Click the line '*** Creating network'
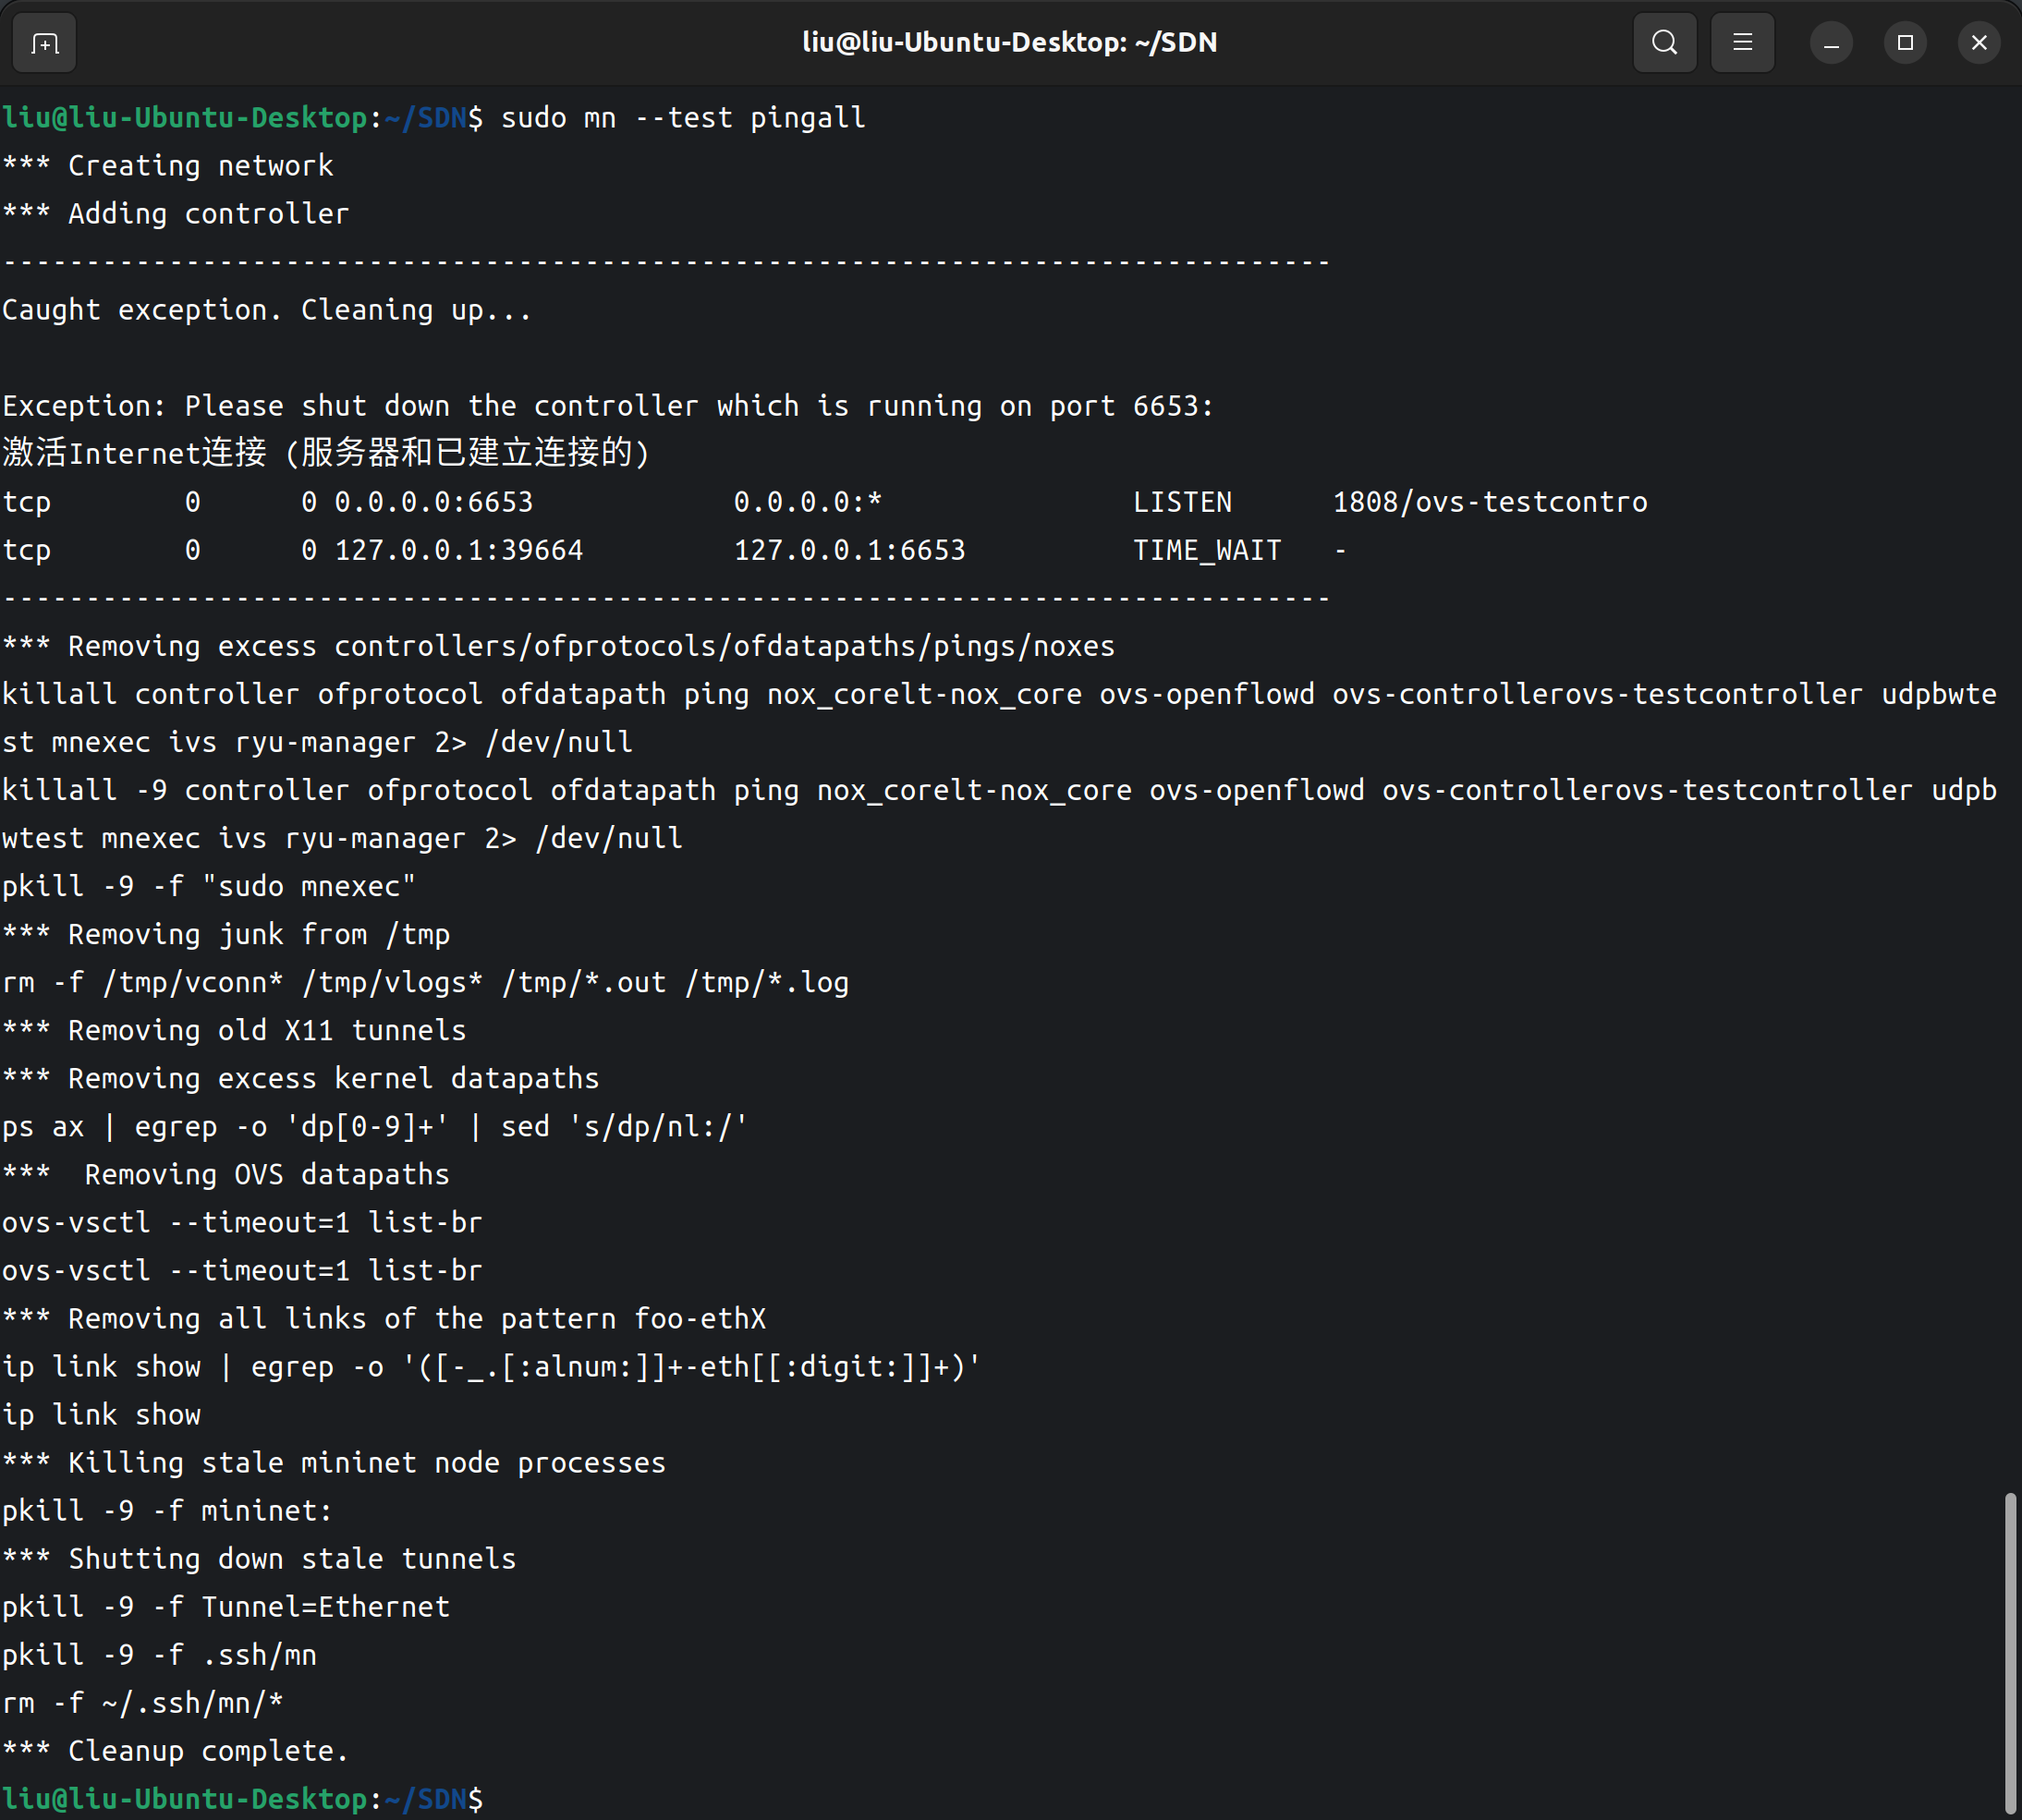Screen dimensions: 2022x1820 point(168,166)
